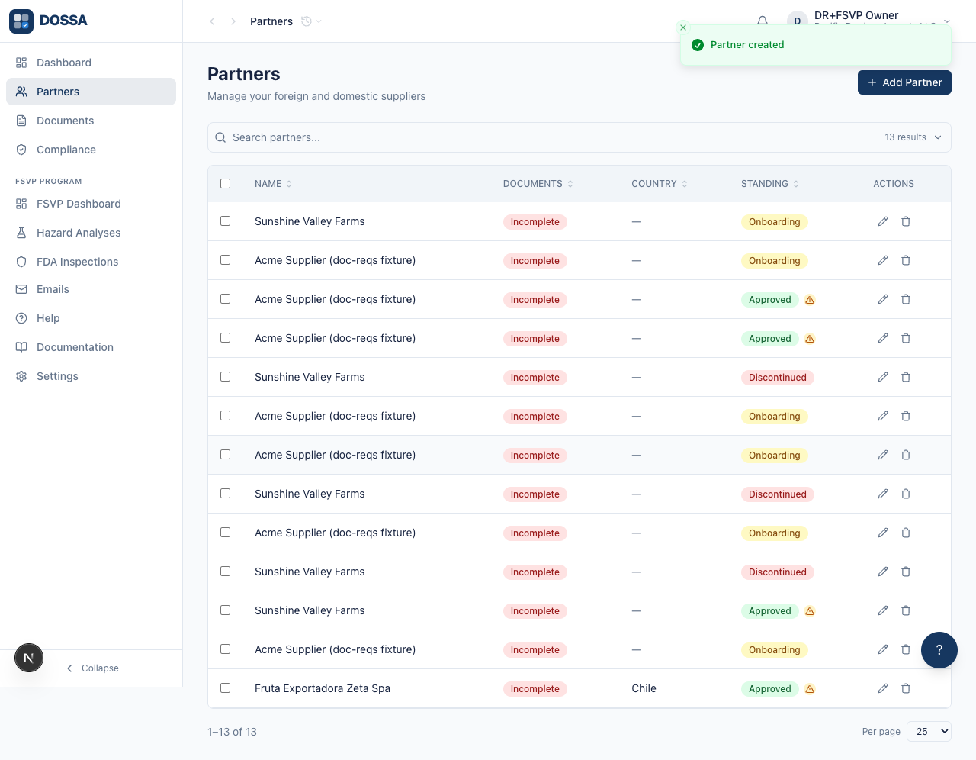976x760 pixels.
Task: Click the DOSSA logo icon
Action: click(x=21, y=21)
